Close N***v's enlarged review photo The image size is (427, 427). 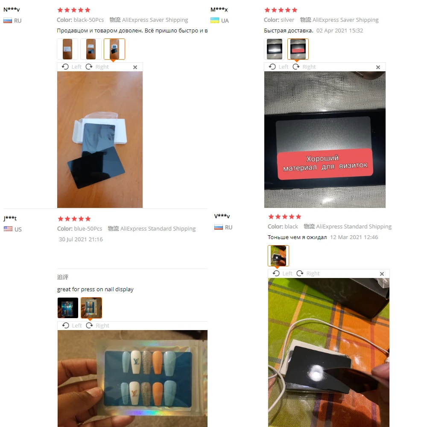tap(135, 67)
